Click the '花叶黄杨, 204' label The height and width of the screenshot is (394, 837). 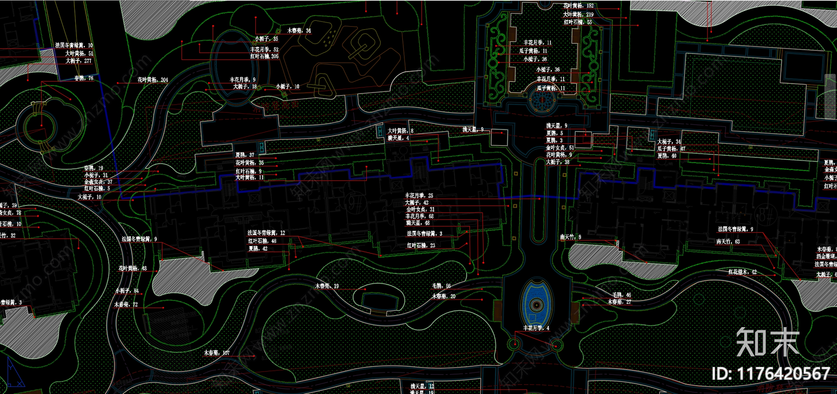153,80
